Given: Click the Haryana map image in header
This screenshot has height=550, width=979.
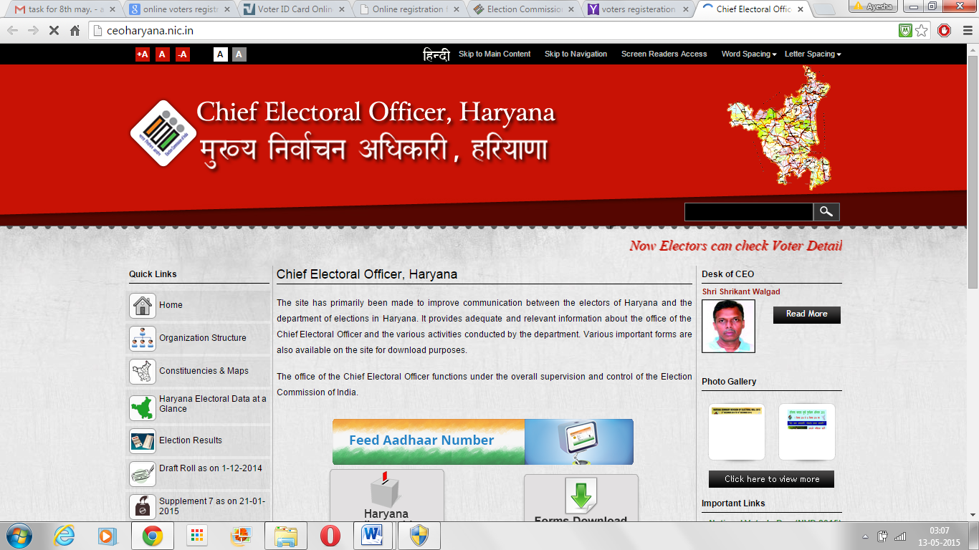Looking at the screenshot, I should 779,129.
